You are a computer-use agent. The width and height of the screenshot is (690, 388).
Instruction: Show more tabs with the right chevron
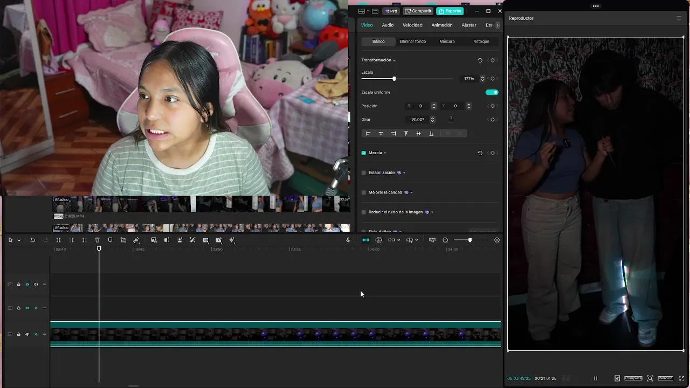pos(498,25)
